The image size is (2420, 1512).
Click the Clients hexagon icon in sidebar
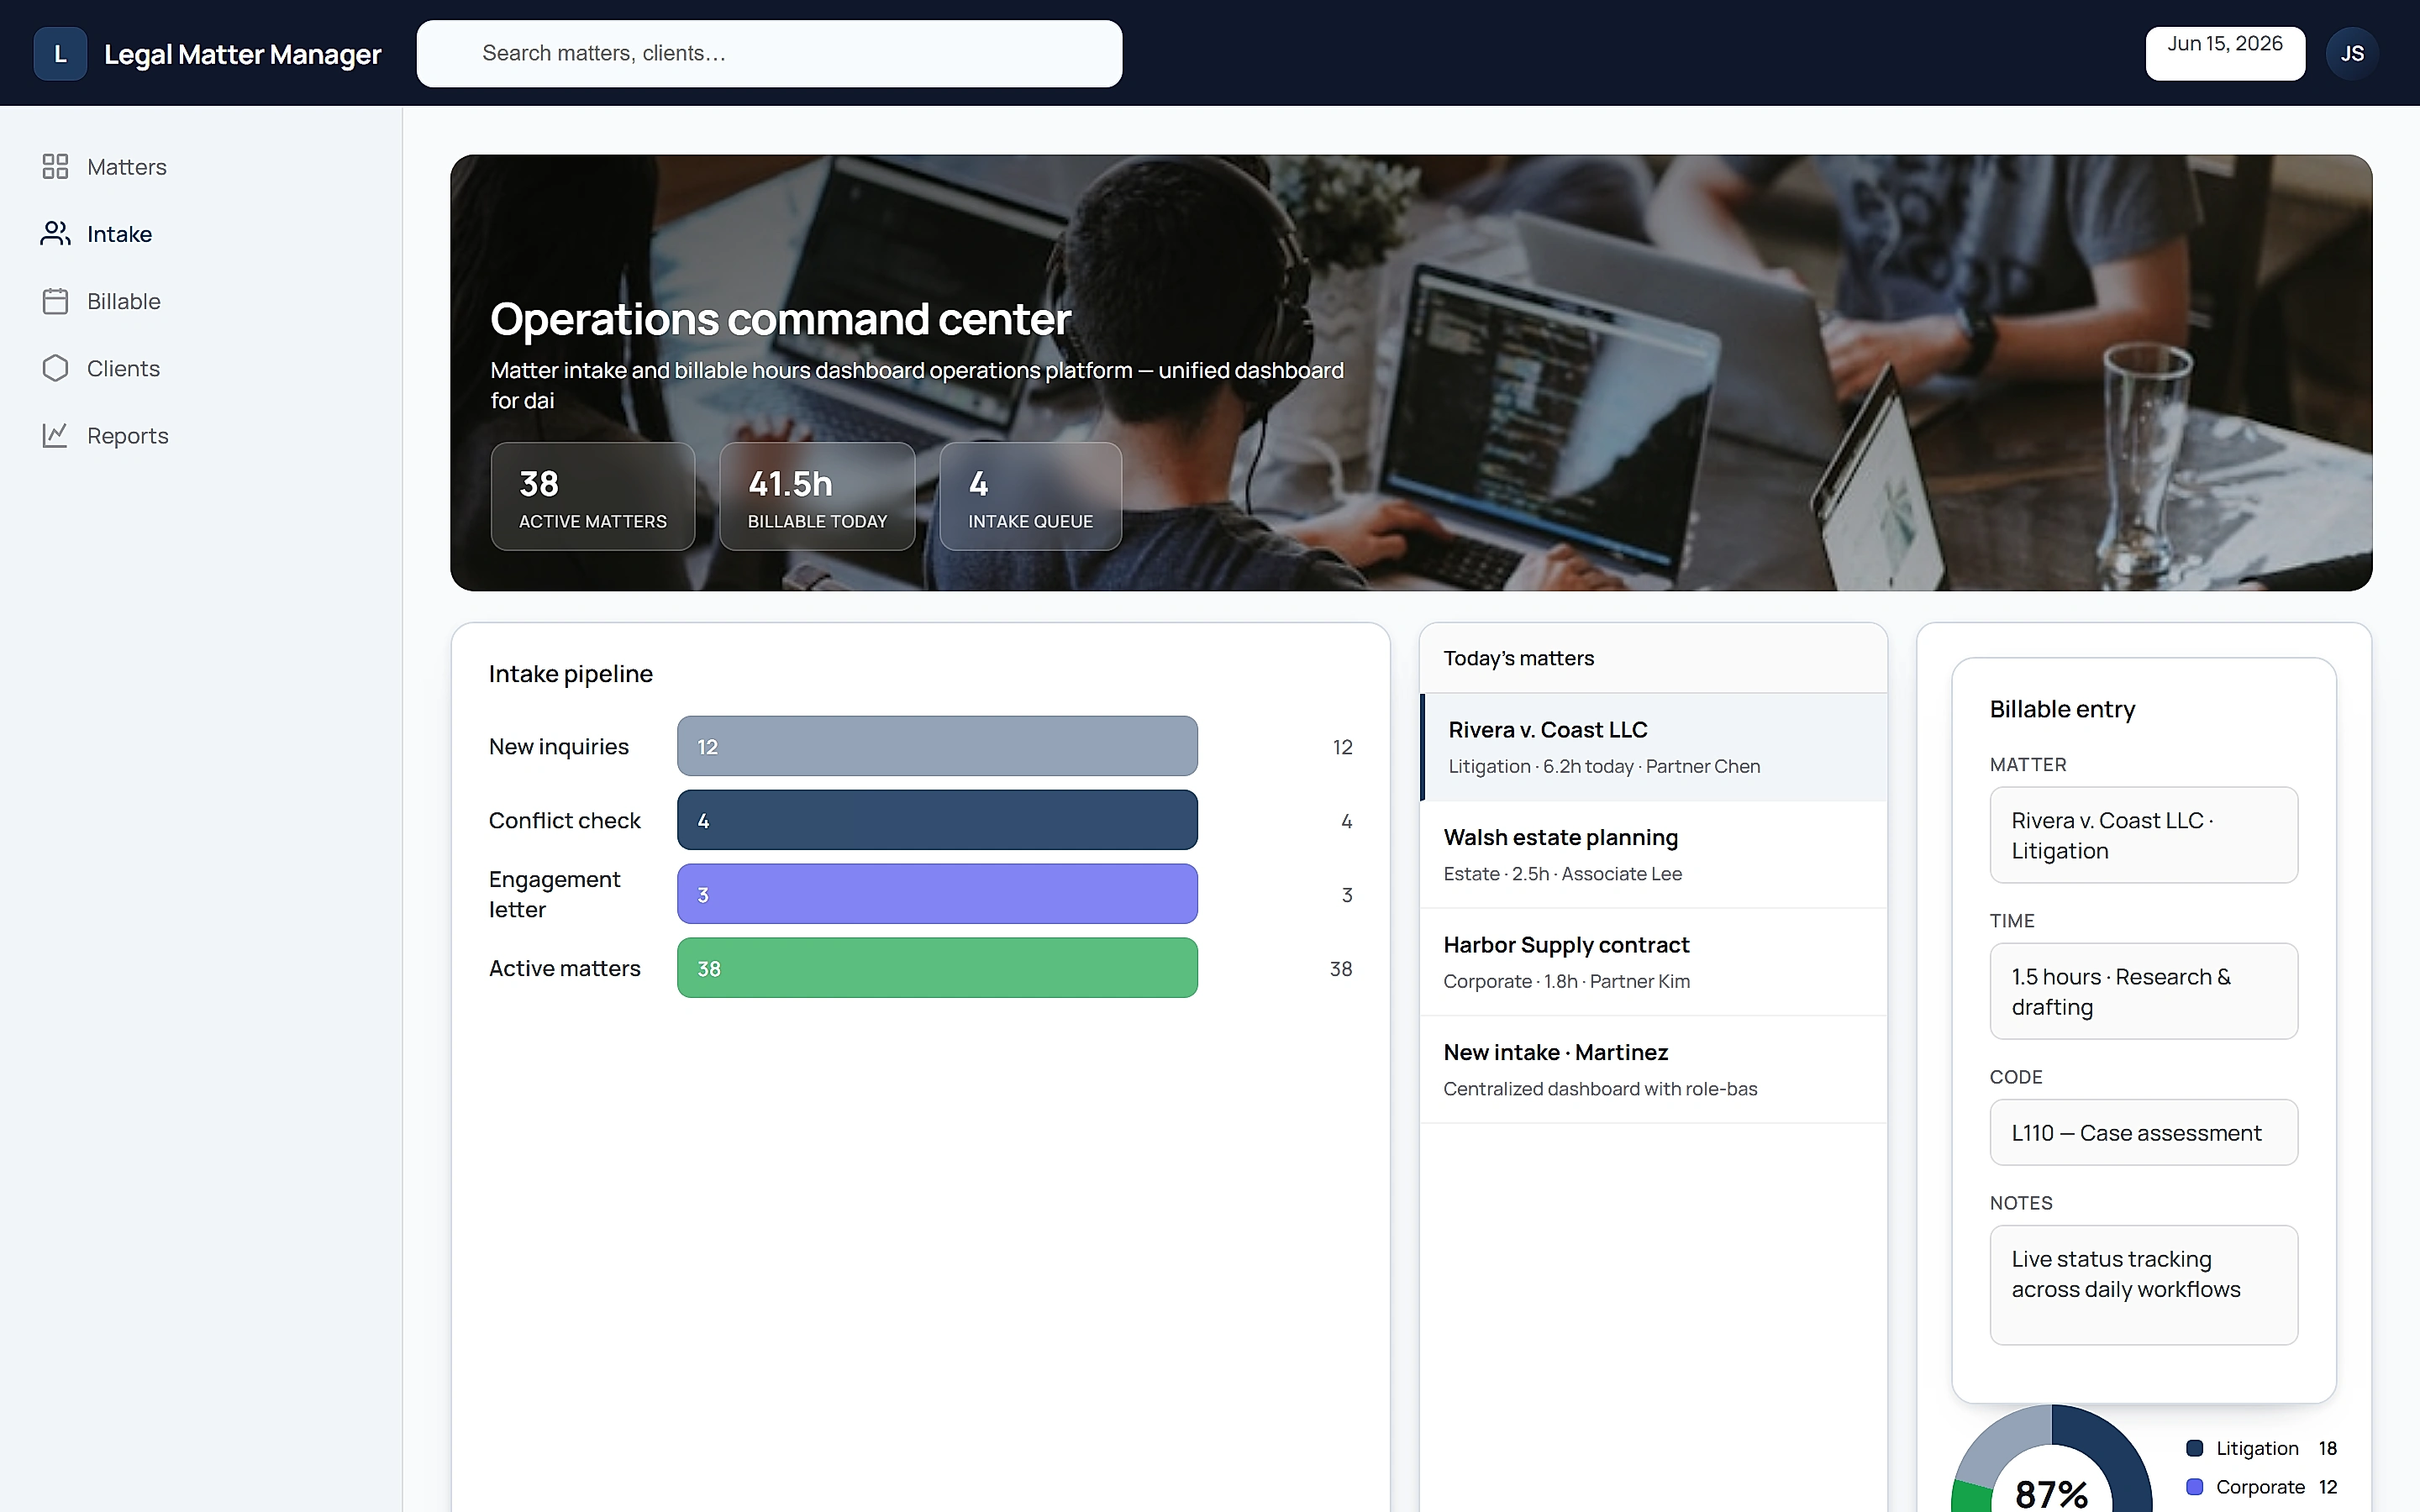click(55, 368)
